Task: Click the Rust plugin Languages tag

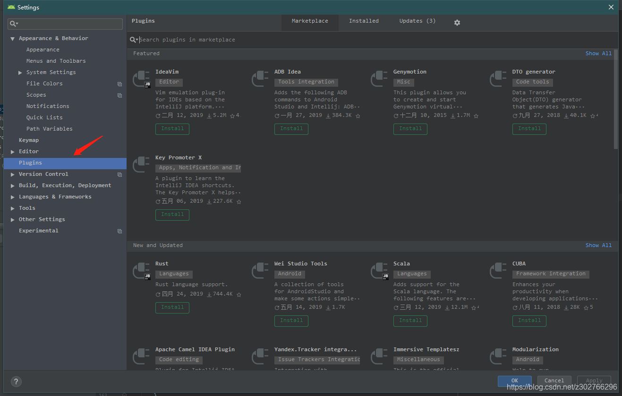Action: 174,274
